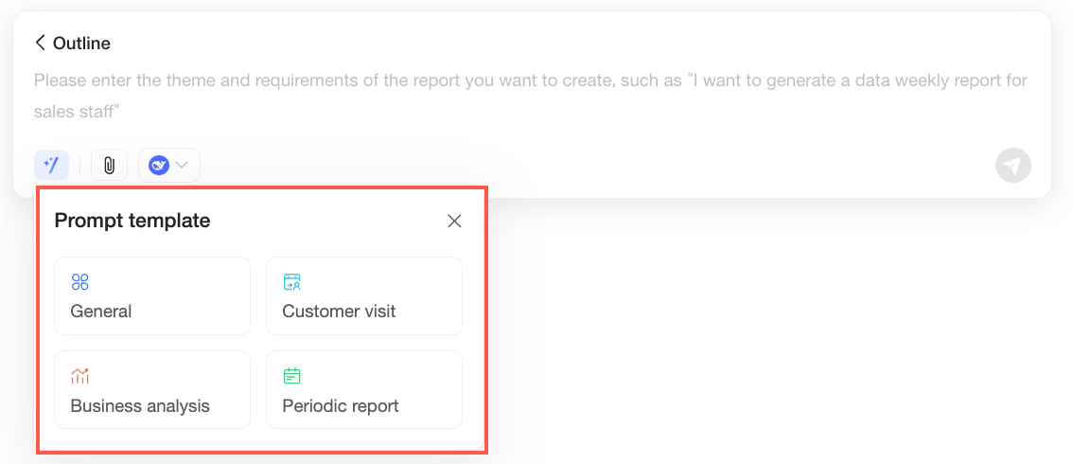
Task: Click the four-petal General template icon
Action: coord(80,282)
